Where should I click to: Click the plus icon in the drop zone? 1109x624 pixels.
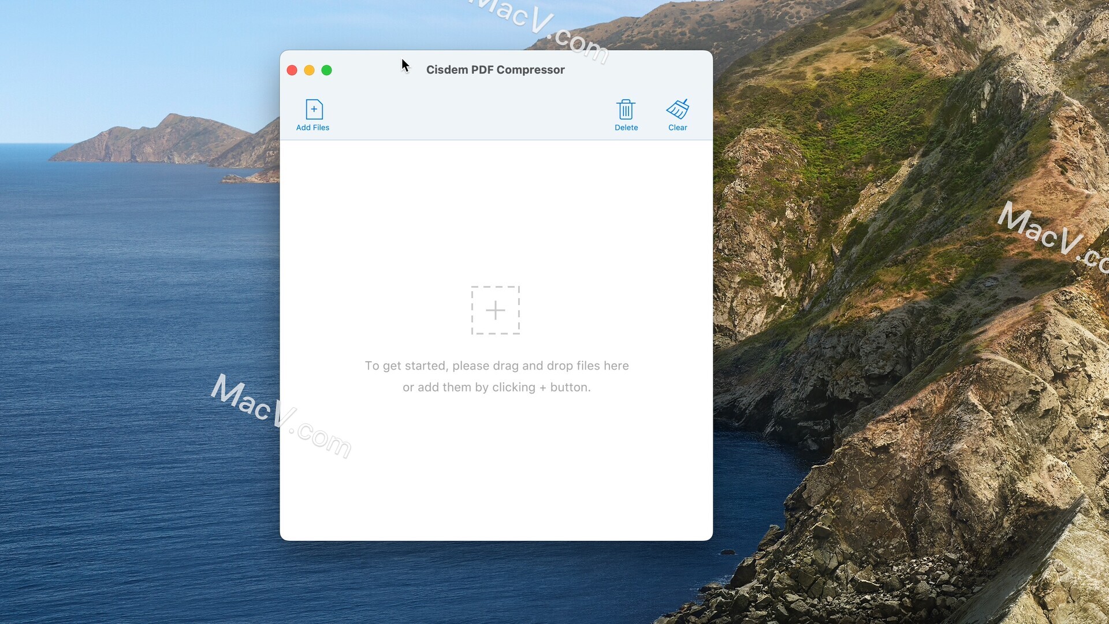point(496,310)
